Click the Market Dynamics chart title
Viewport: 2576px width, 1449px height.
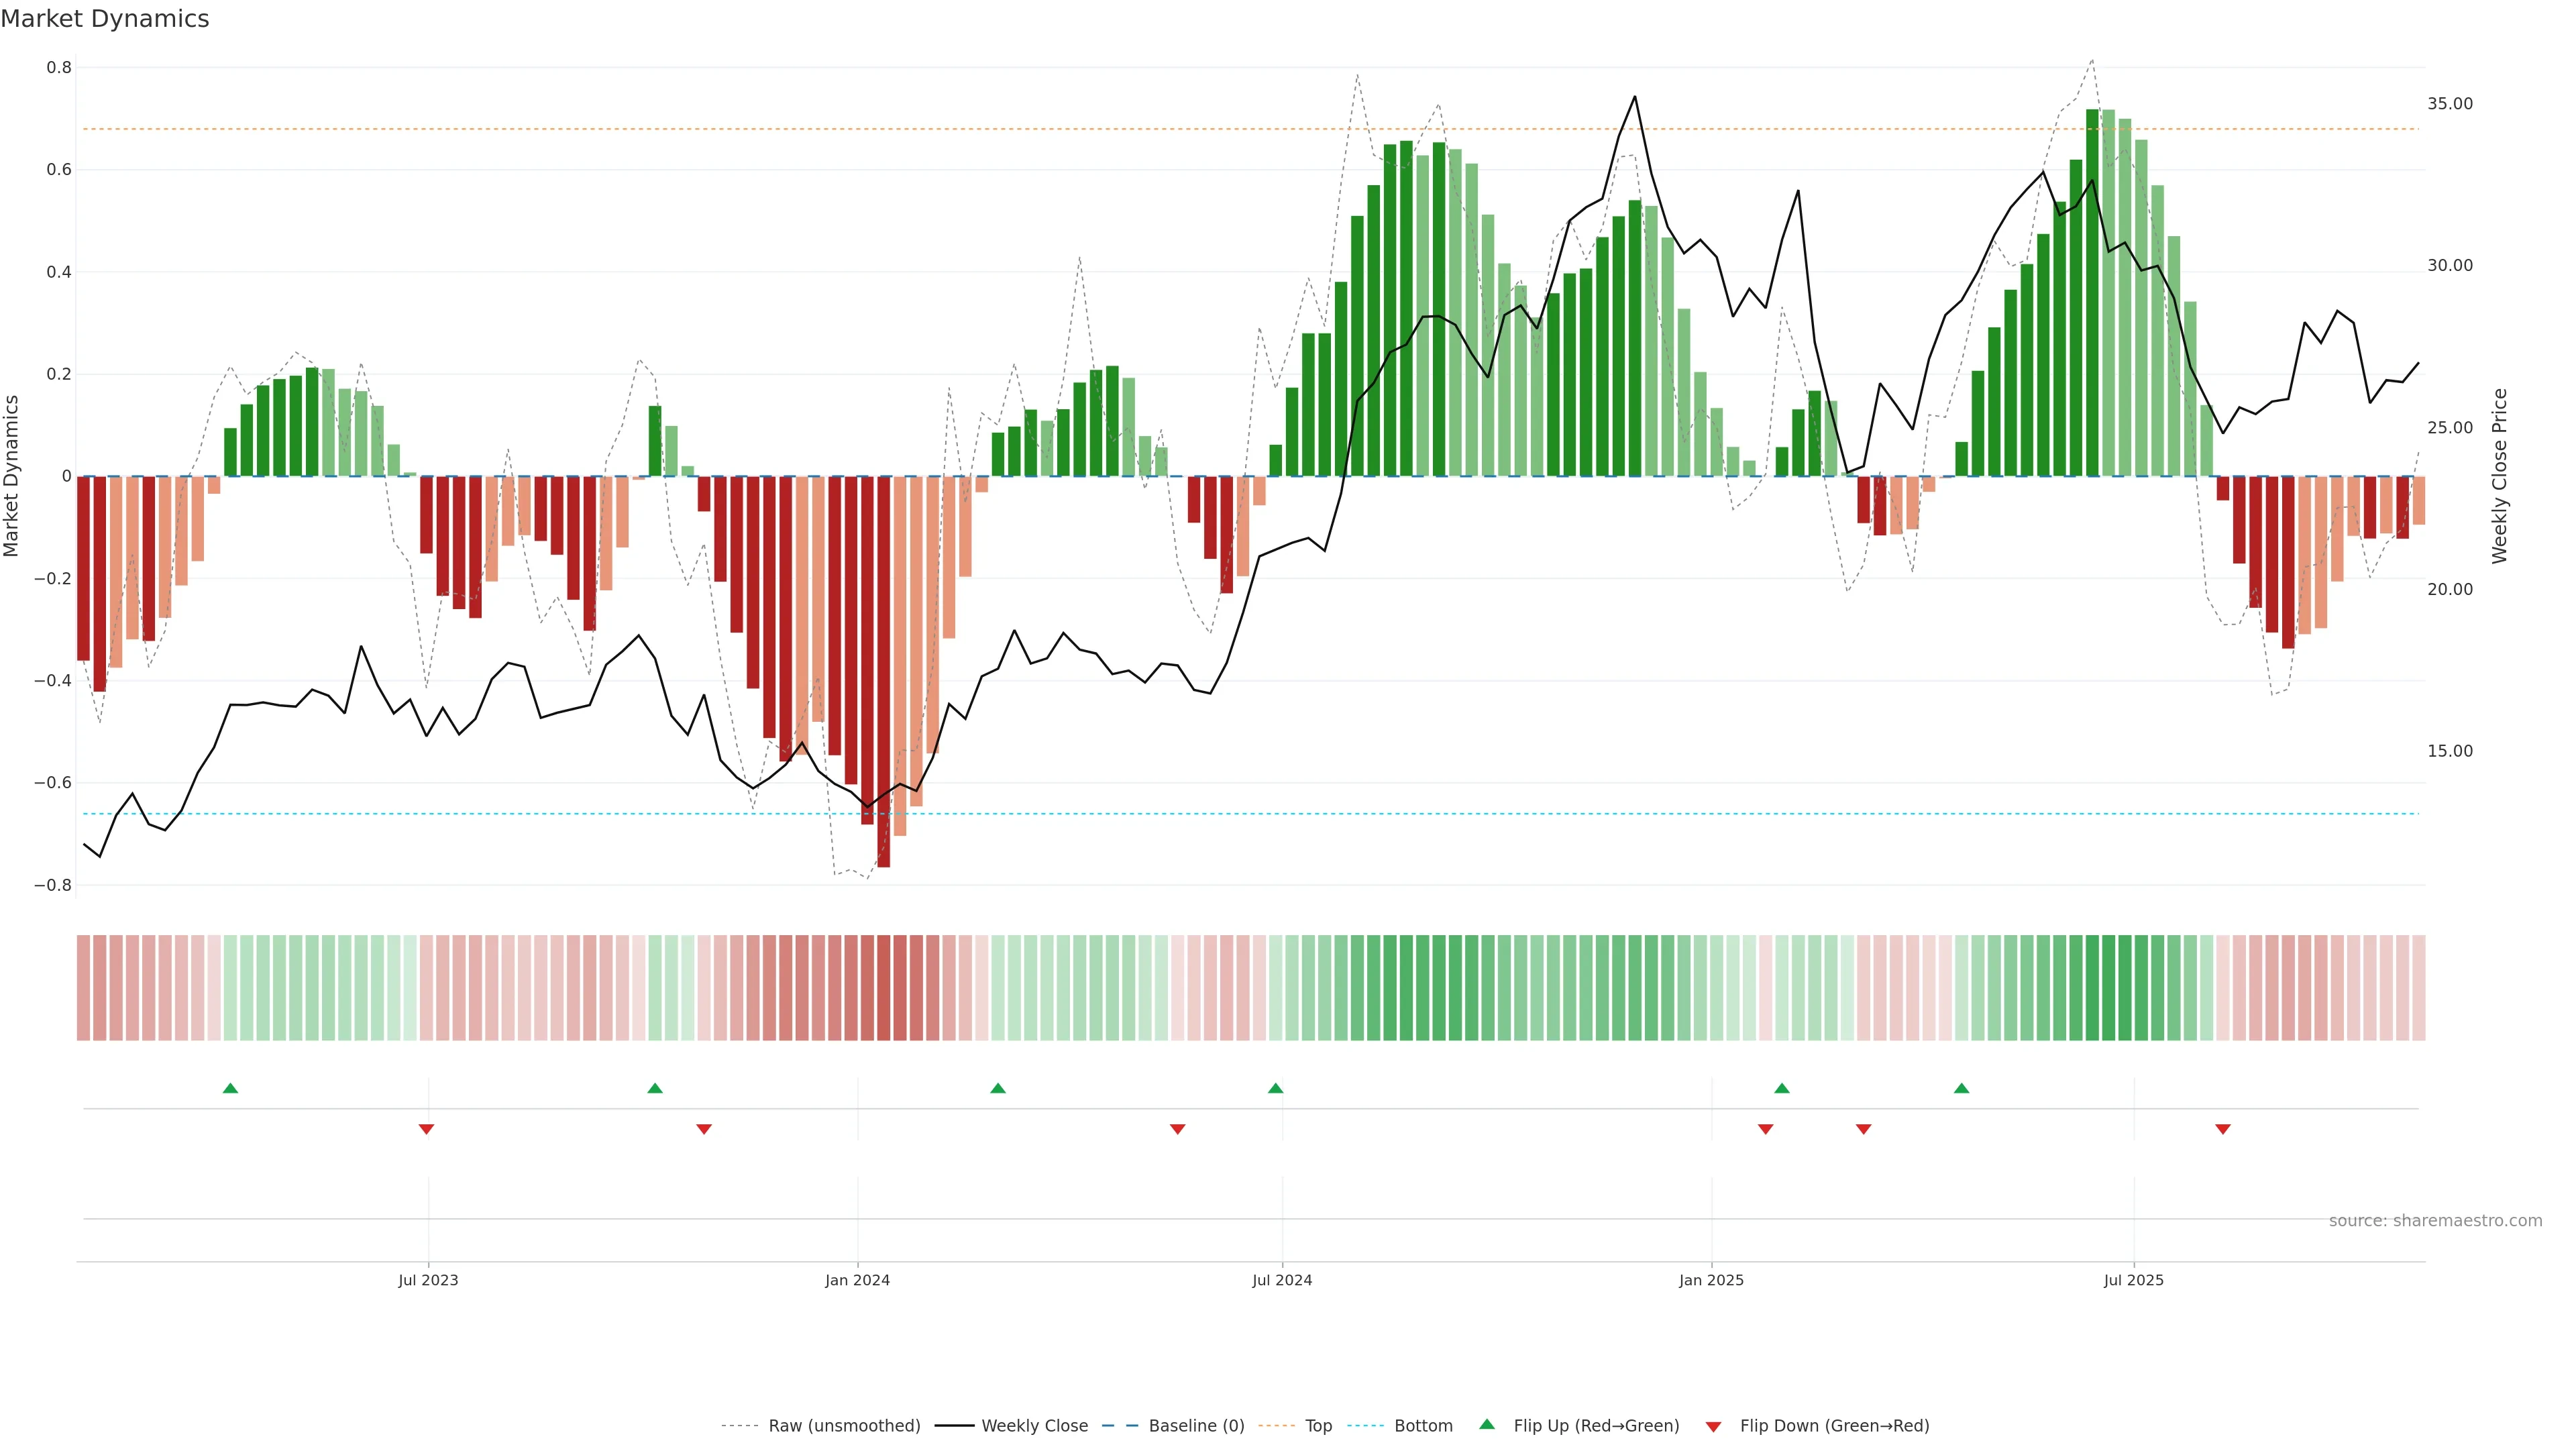[105, 19]
